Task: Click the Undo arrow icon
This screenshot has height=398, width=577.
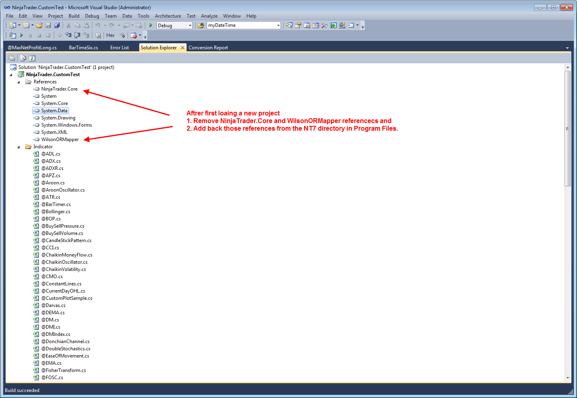Action: tap(98, 25)
